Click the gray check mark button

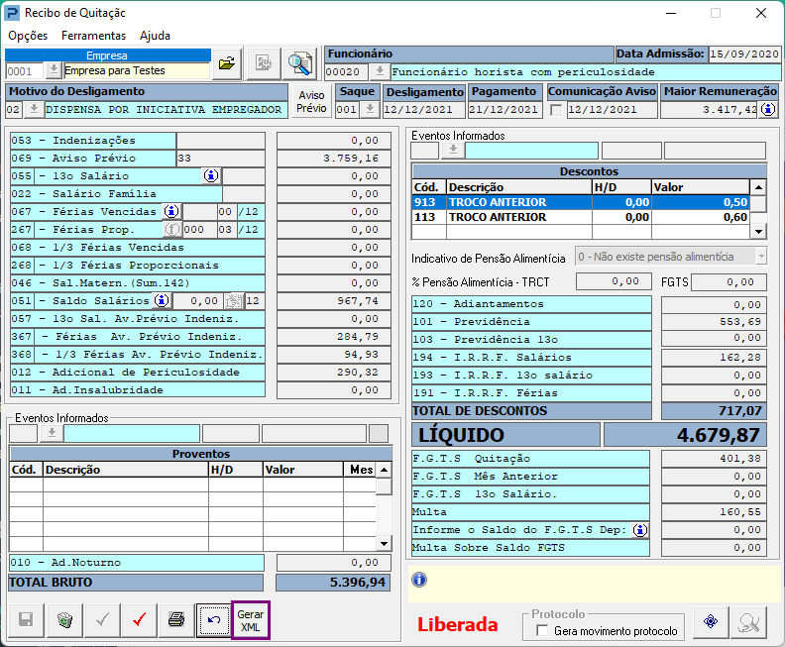103,620
